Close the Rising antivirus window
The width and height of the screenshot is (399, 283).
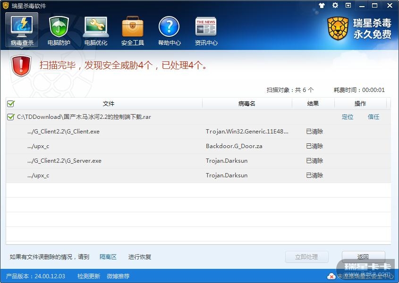[x=390, y=5]
